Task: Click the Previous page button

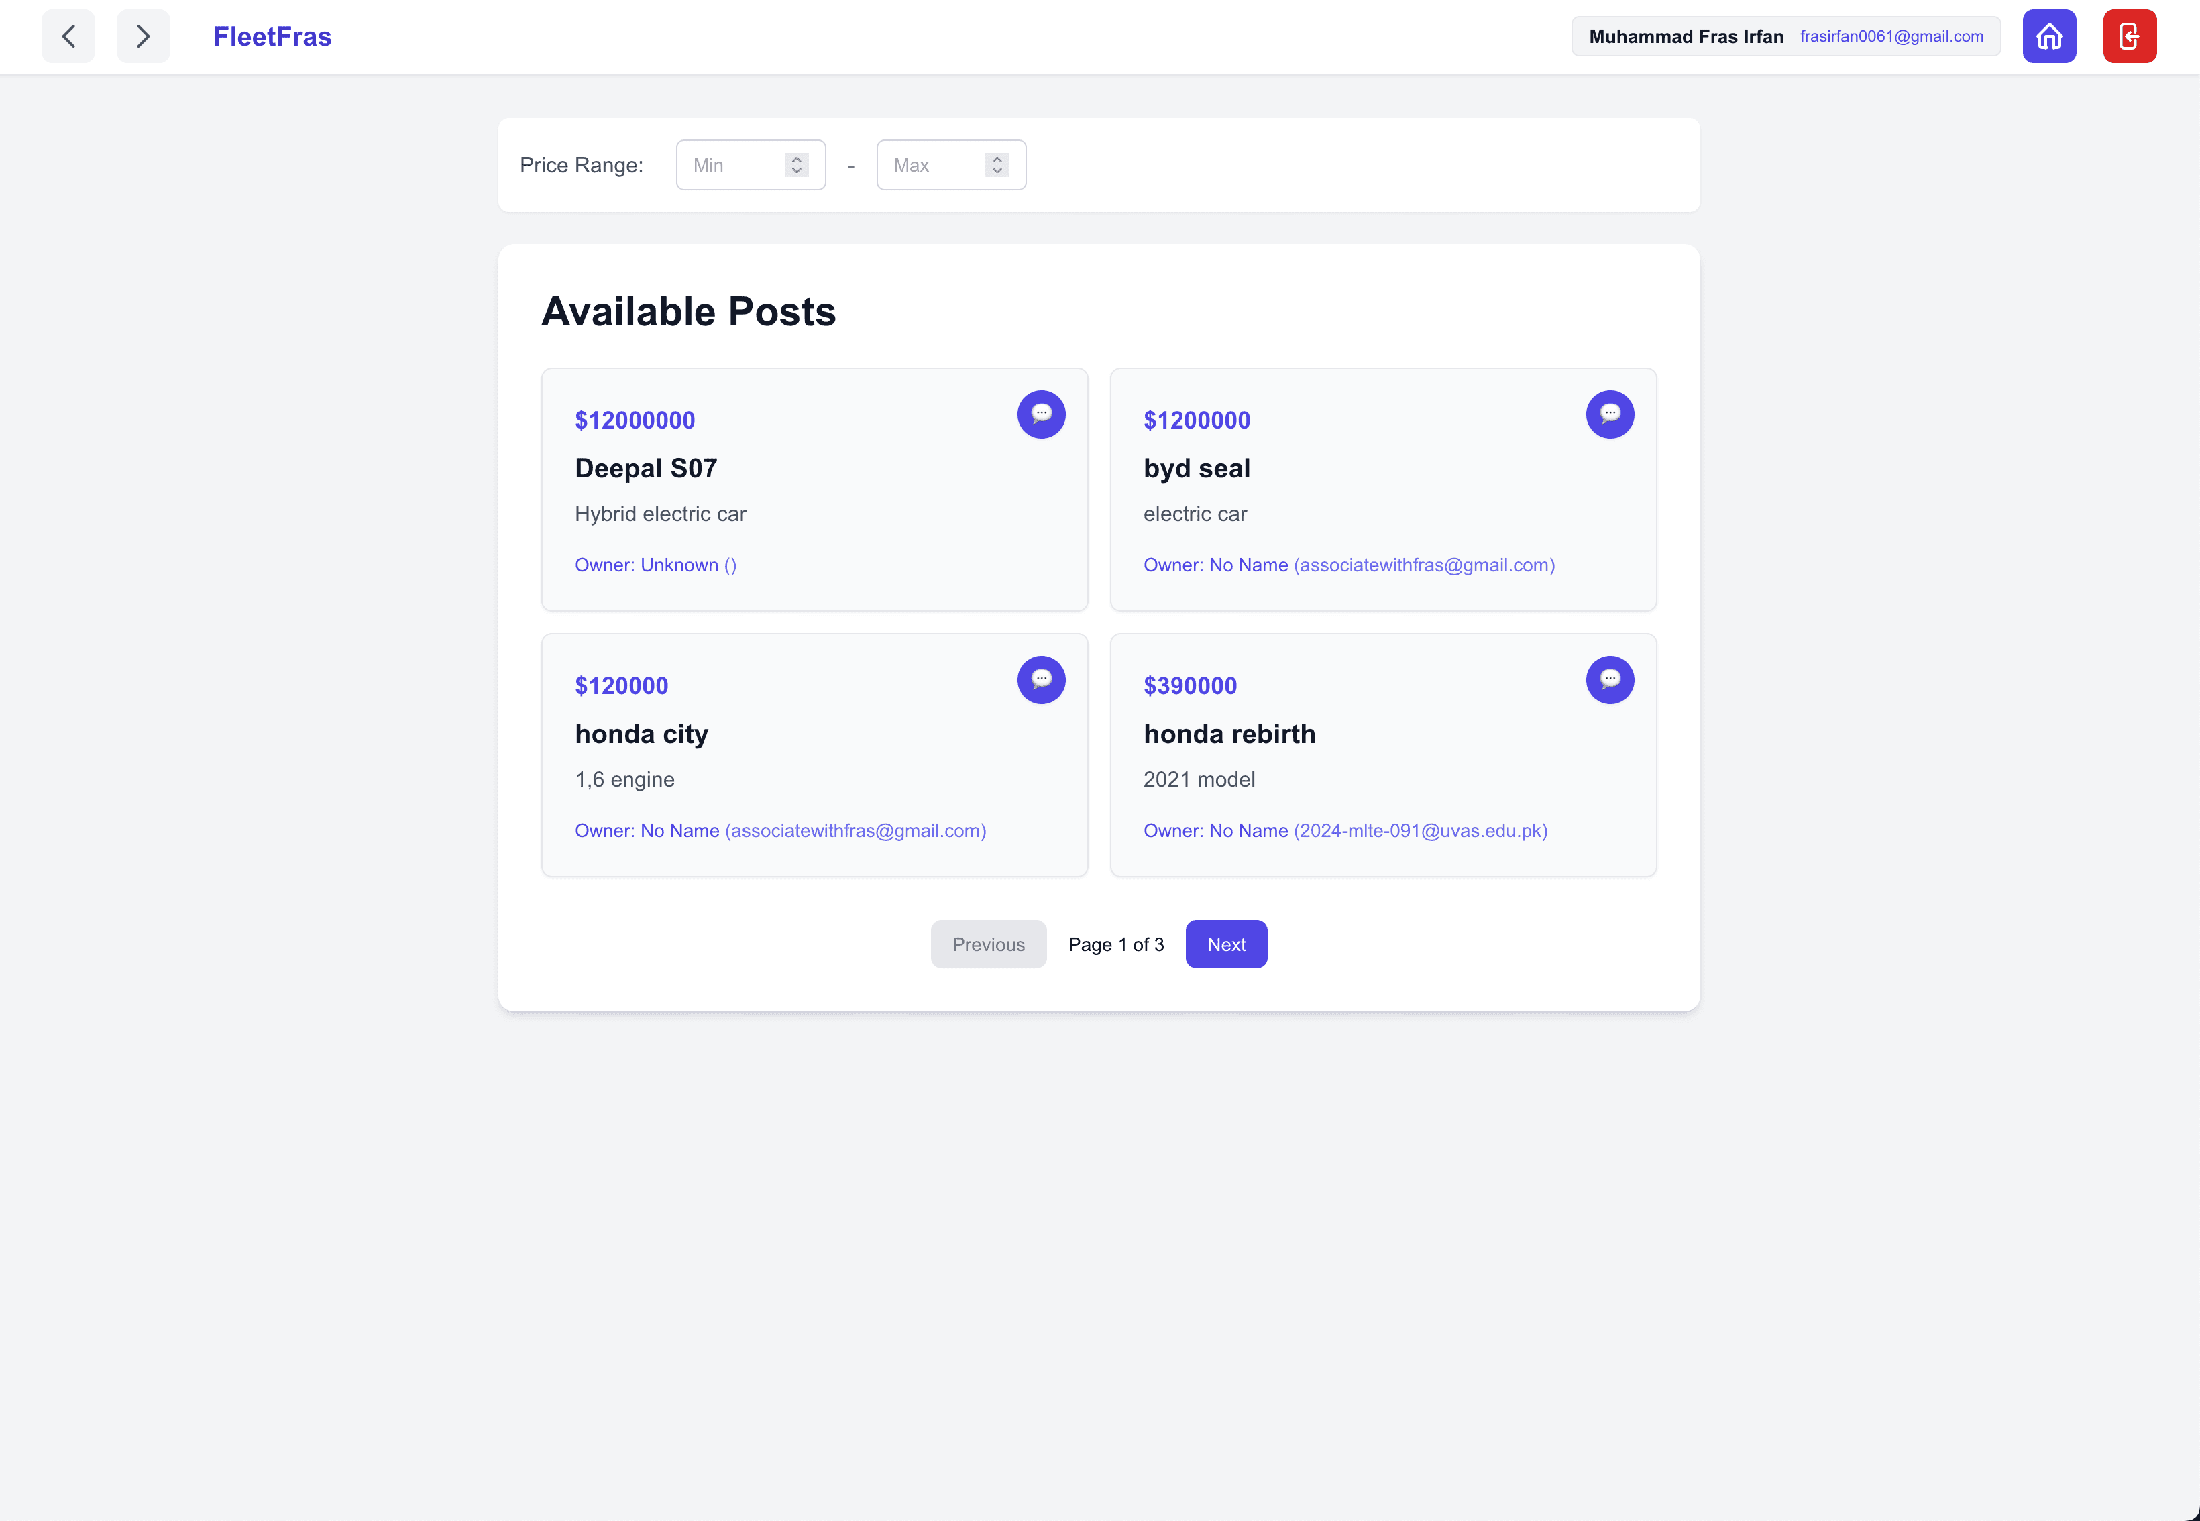Action: 989,944
